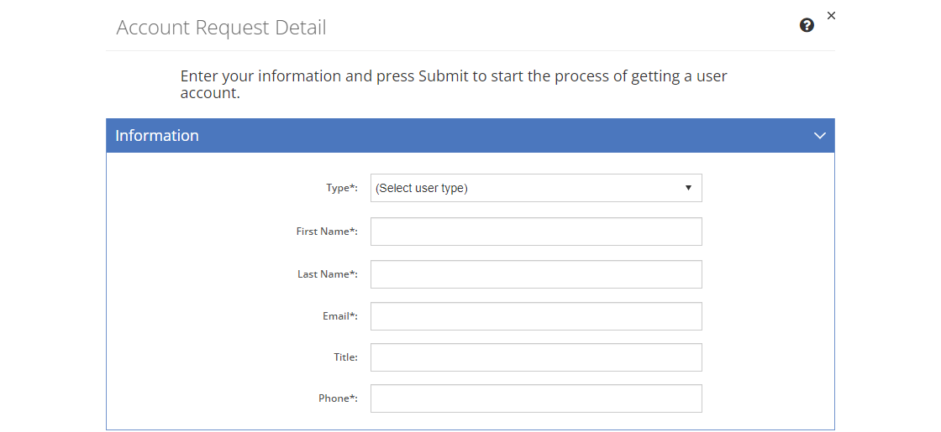Click the Type dropdown's black arrow

pos(688,188)
